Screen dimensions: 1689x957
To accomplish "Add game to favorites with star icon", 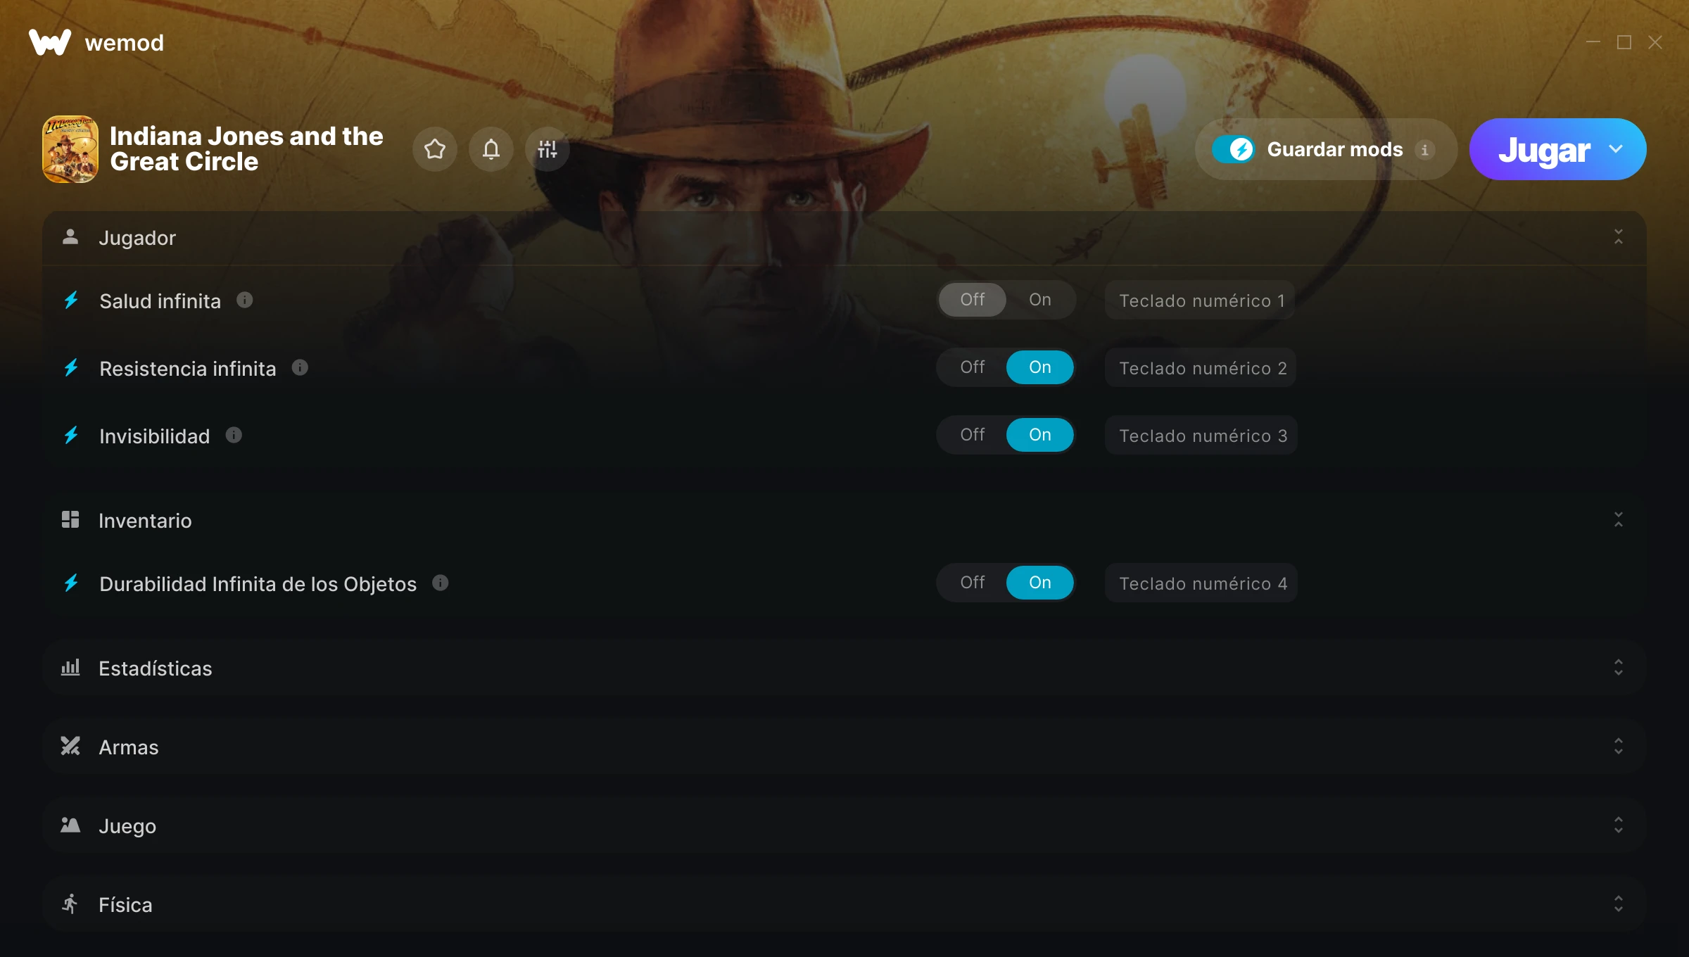I will pos(435,149).
